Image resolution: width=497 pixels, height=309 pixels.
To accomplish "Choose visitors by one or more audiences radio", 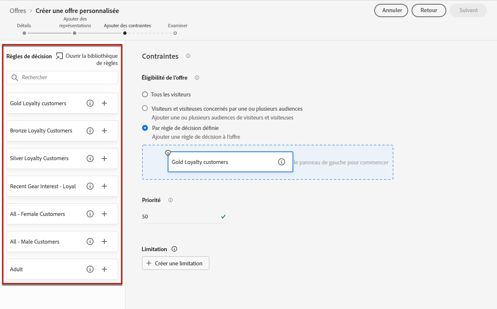I will (x=145, y=108).
